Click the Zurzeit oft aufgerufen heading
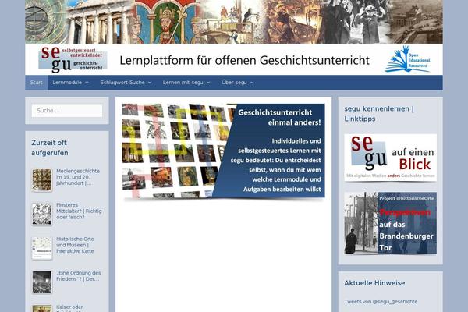The height and width of the screenshot is (312, 468). coord(50,147)
